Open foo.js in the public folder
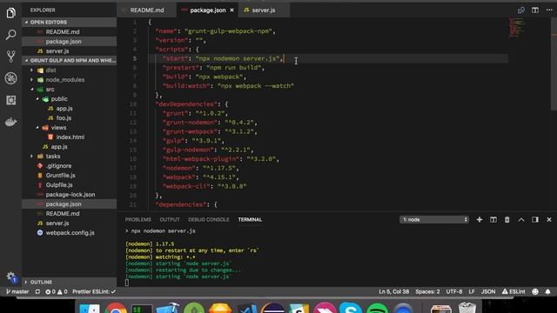 point(64,118)
